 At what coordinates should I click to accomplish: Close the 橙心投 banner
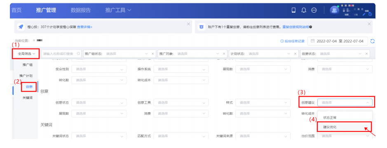point(188,24)
